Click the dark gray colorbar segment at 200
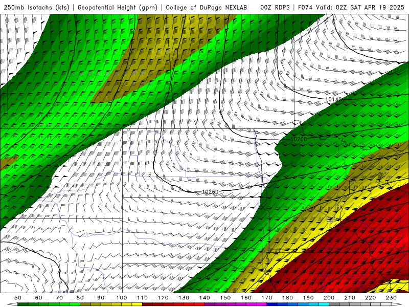Image resolution: width=409 pixels, height=307 pixels. (334, 304)
